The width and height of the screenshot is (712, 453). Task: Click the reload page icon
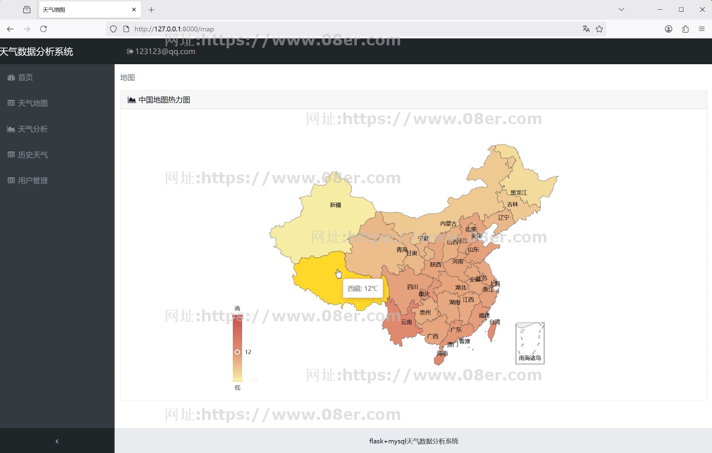coord(43,29)
